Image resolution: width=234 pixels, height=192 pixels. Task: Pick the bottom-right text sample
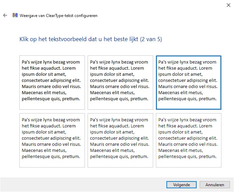pos(188,140)
